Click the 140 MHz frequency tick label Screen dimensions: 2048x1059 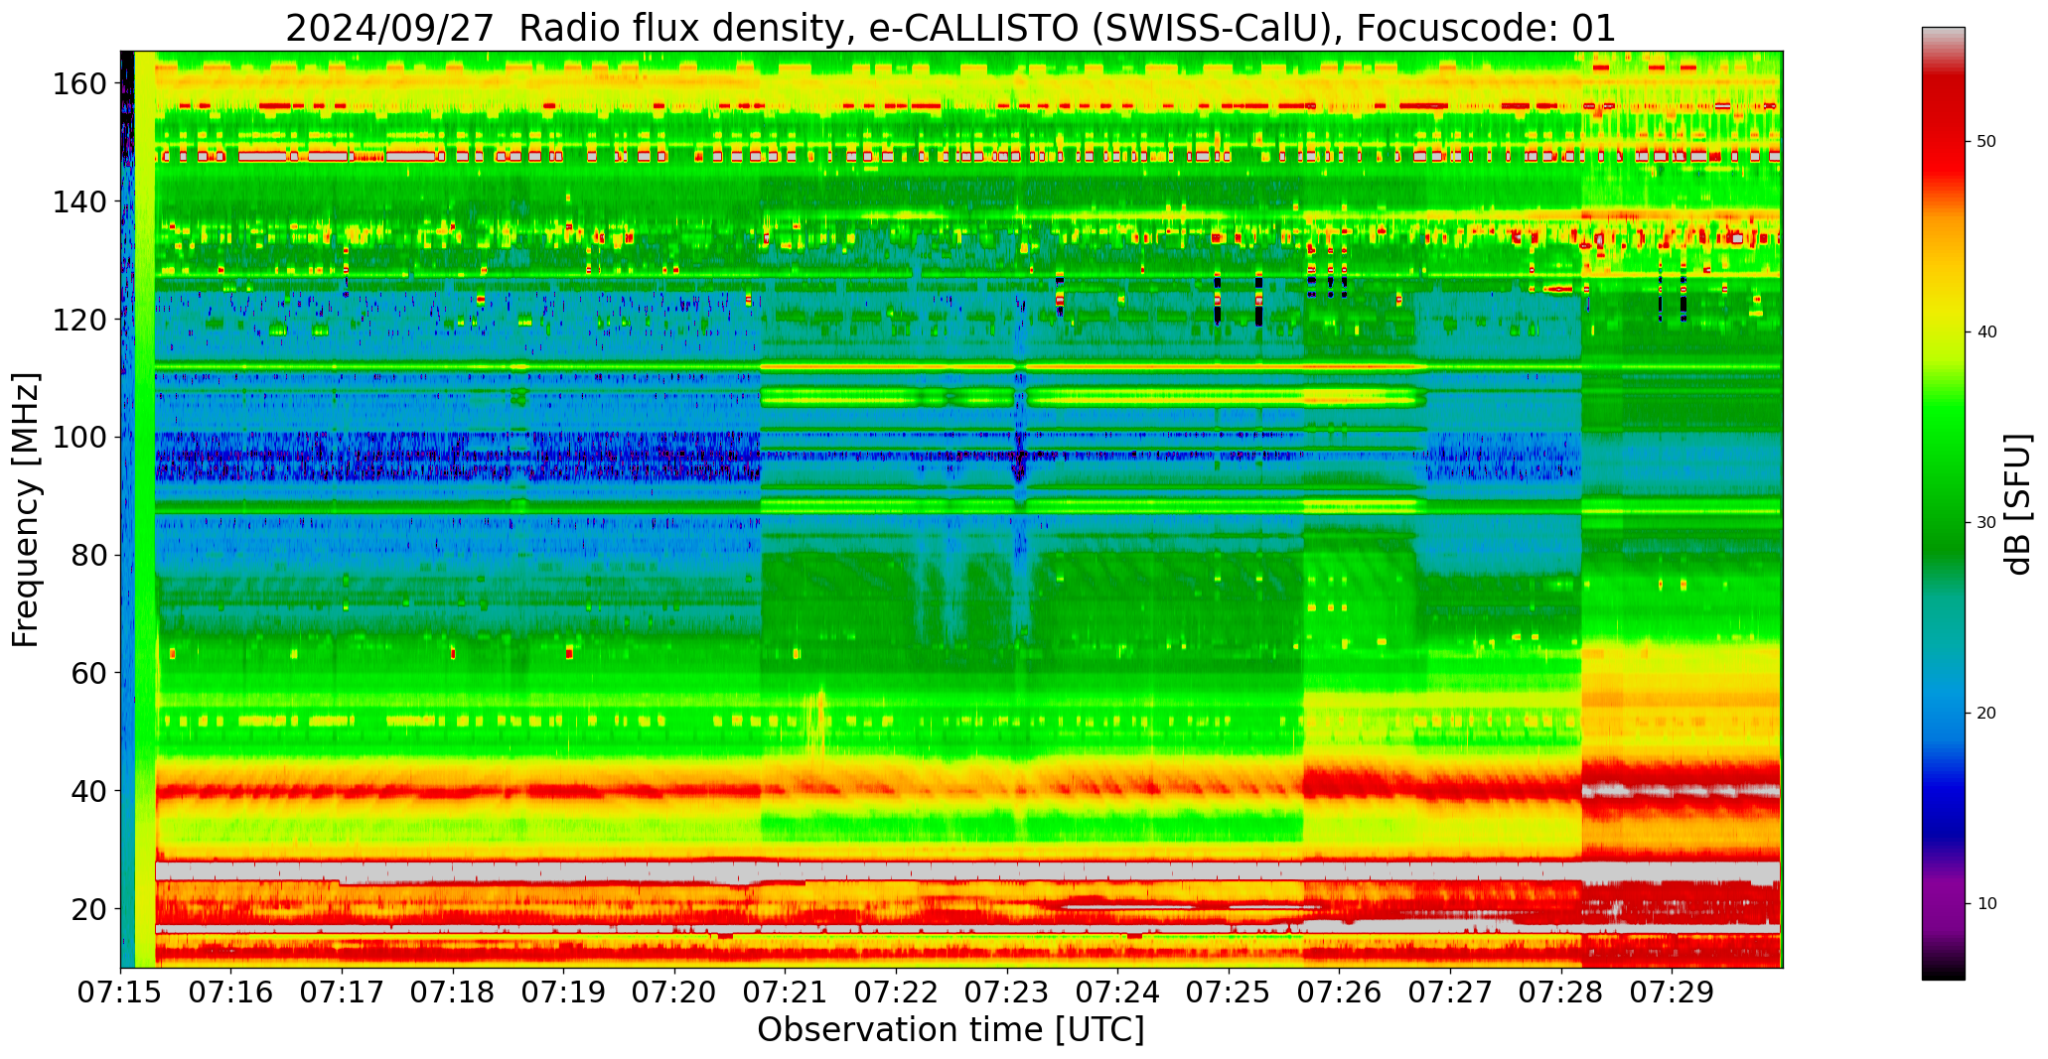[x=79, y=202]
